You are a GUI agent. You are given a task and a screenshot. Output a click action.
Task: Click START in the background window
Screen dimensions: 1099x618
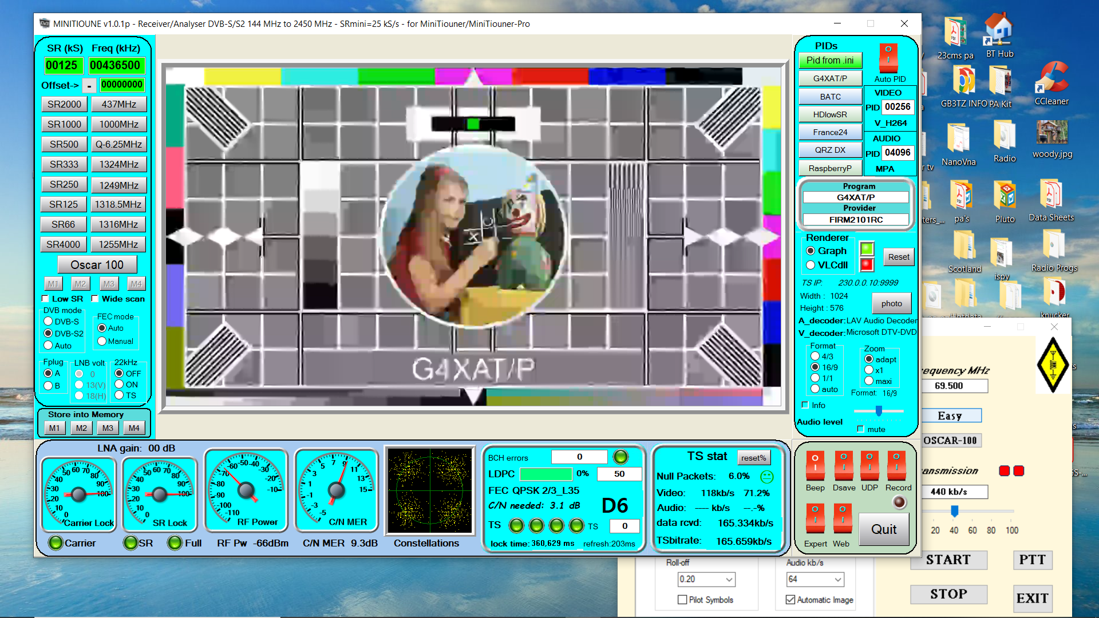click(948, 560)
